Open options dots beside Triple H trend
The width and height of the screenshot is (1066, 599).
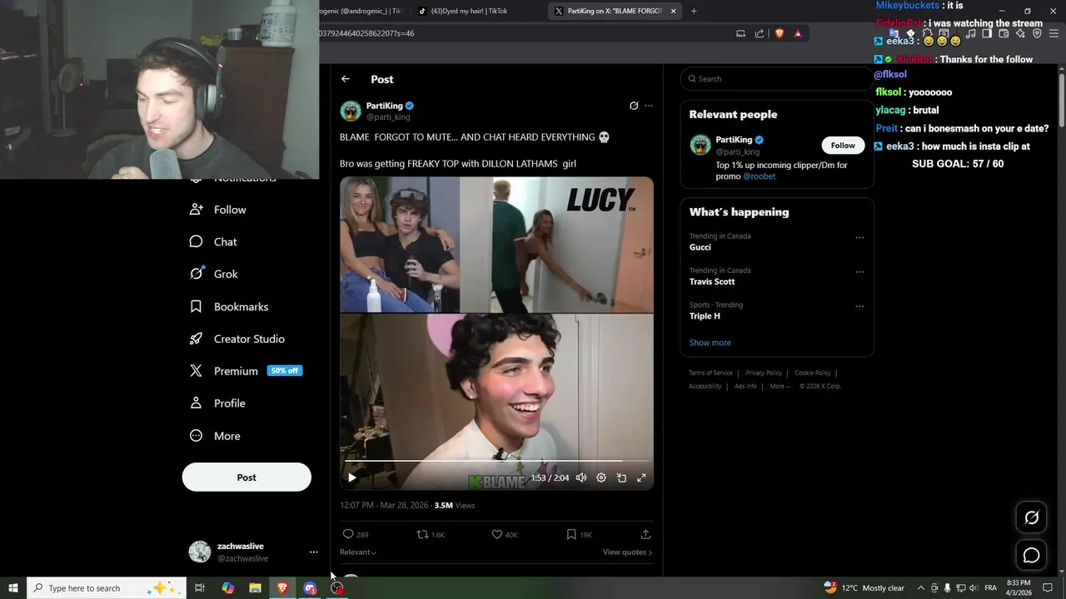(x=859, y=306)
